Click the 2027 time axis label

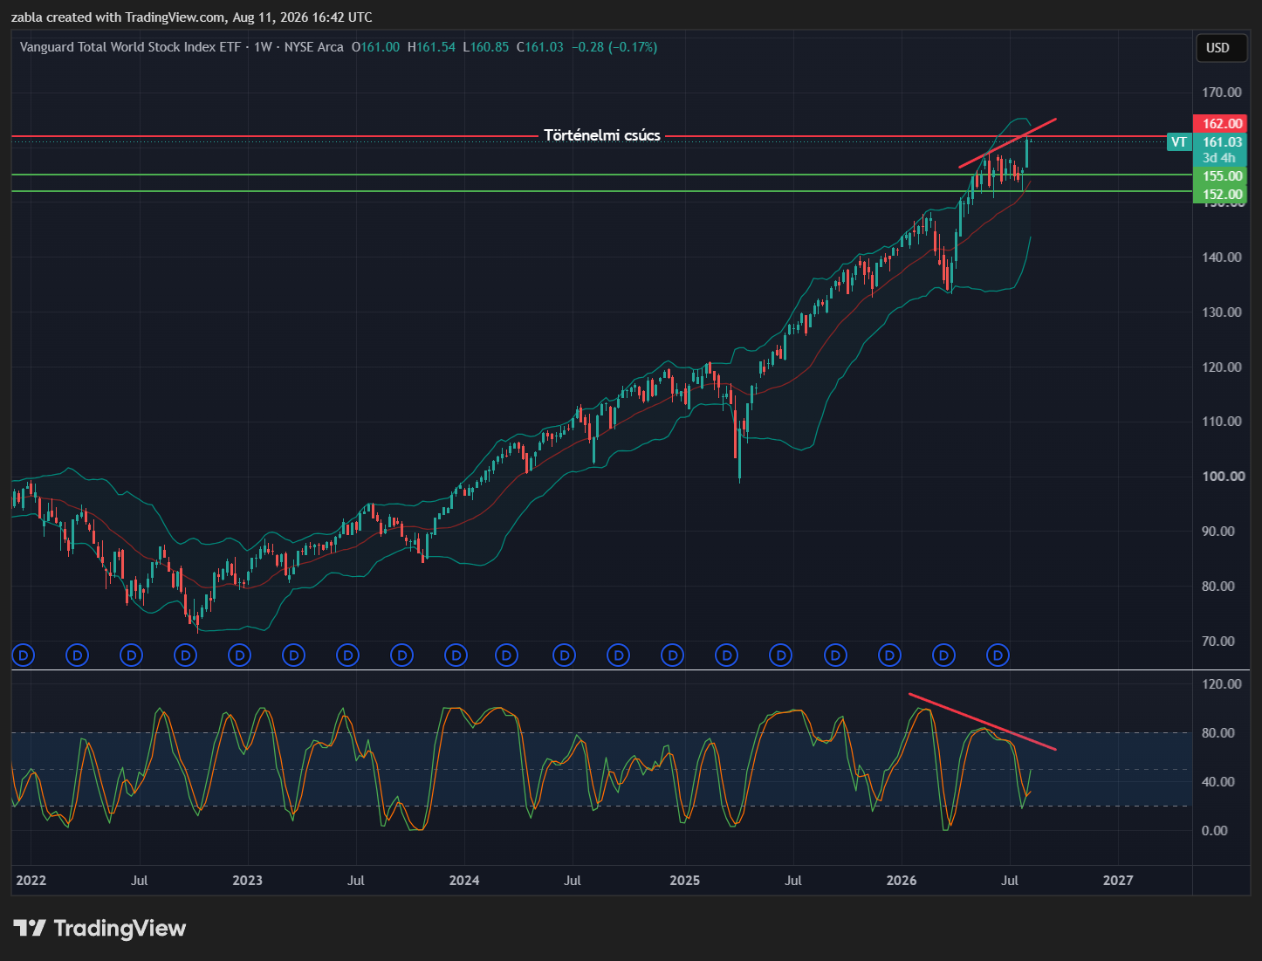(1118, 880)
